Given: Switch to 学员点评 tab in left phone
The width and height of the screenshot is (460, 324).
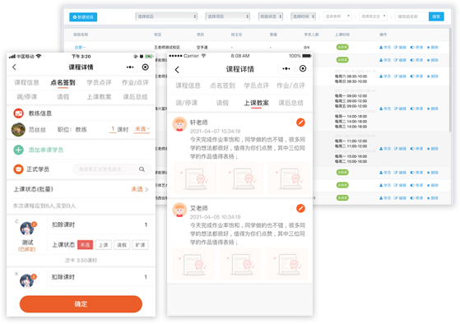Looking at the screenshot, I should click(x=99, y=83).
